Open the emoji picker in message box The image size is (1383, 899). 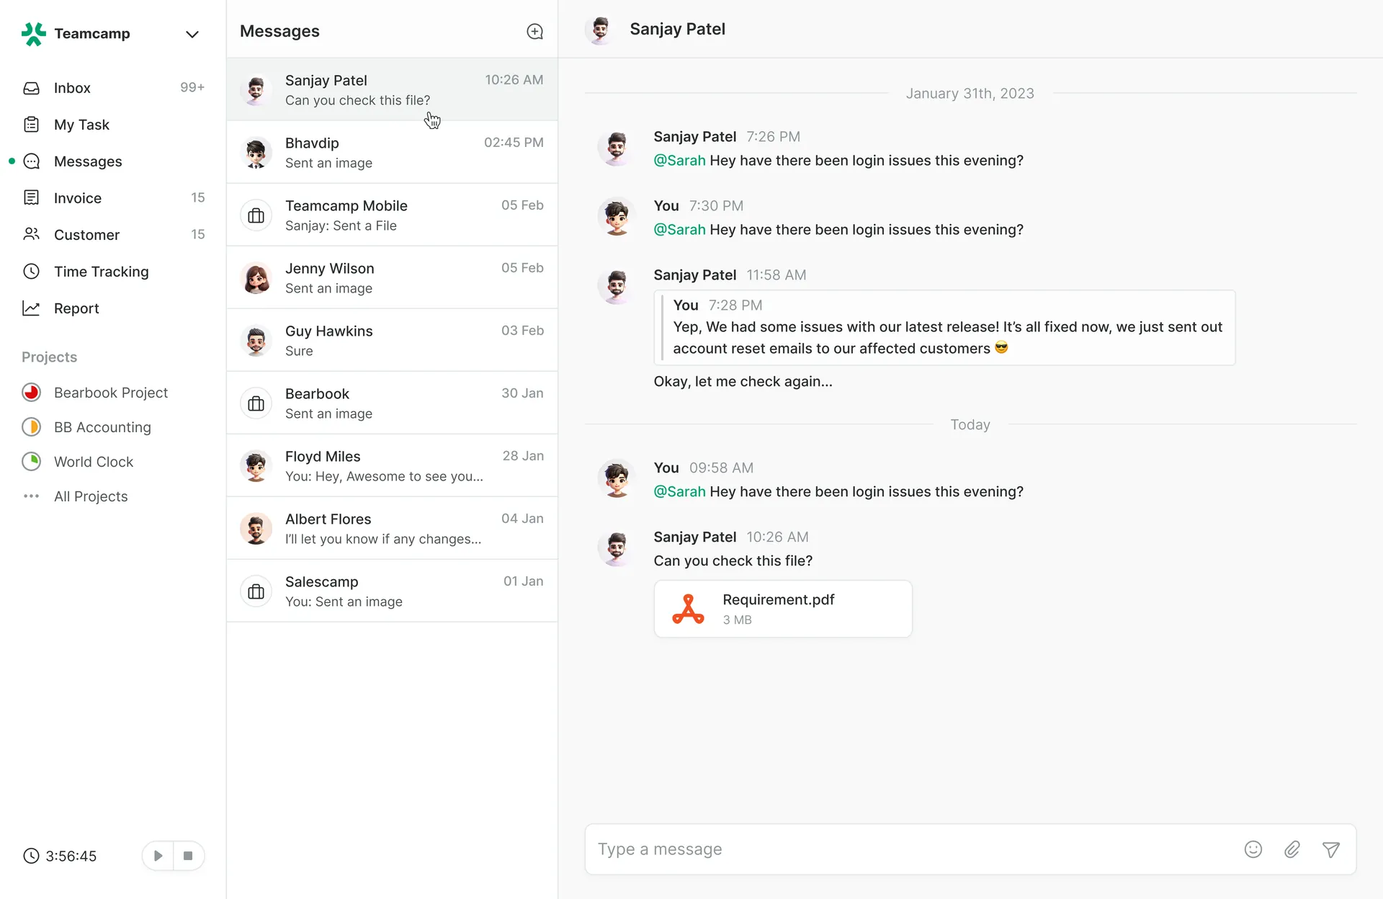coord(1253,849)
